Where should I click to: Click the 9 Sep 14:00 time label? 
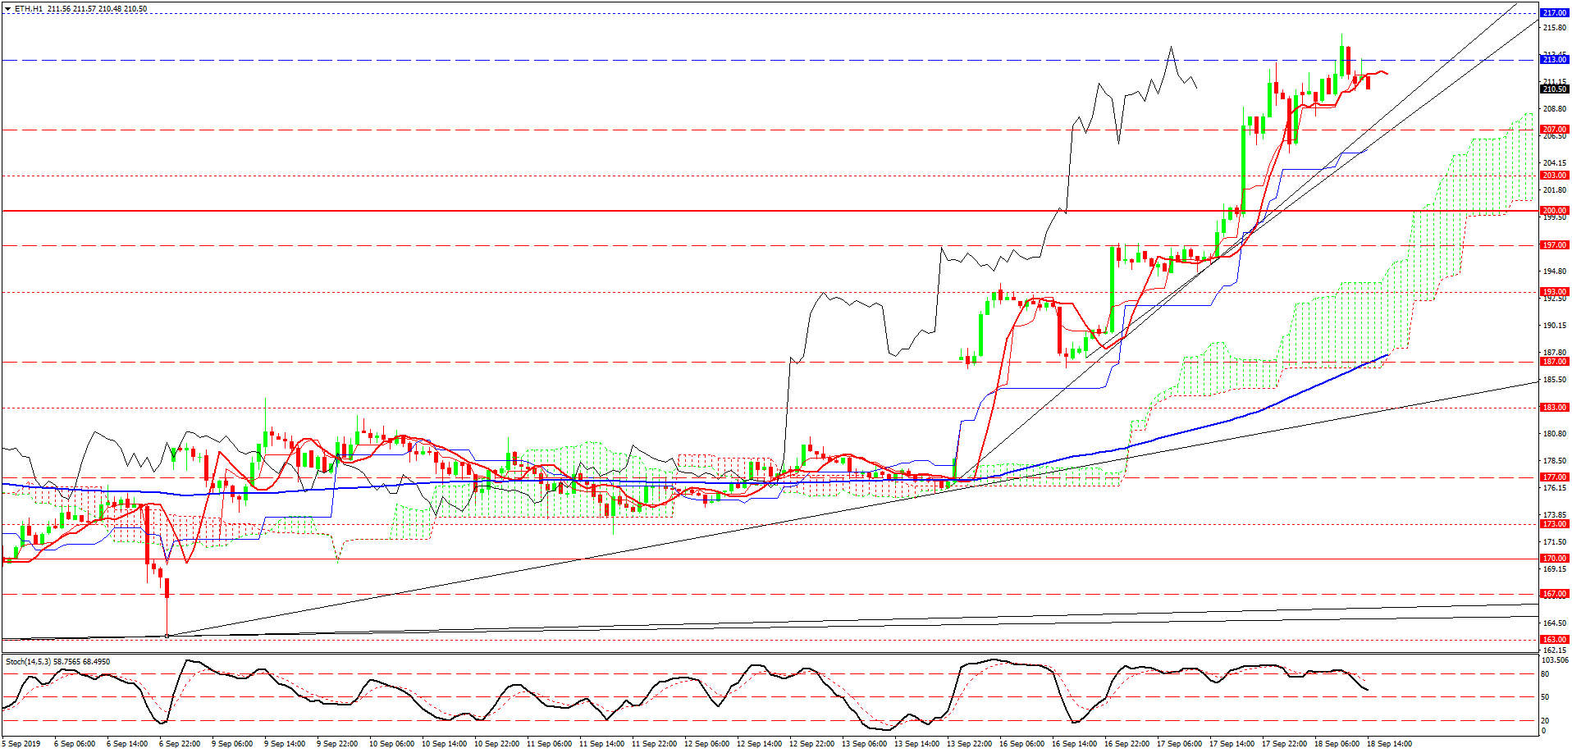(285, 744)
